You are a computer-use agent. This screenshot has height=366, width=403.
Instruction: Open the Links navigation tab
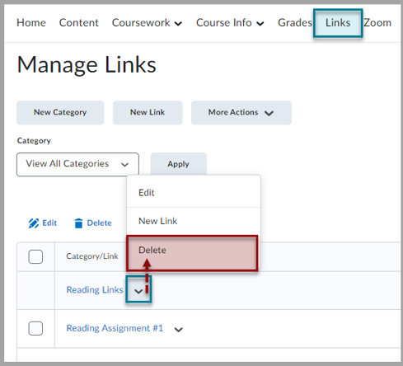[338, 23]
